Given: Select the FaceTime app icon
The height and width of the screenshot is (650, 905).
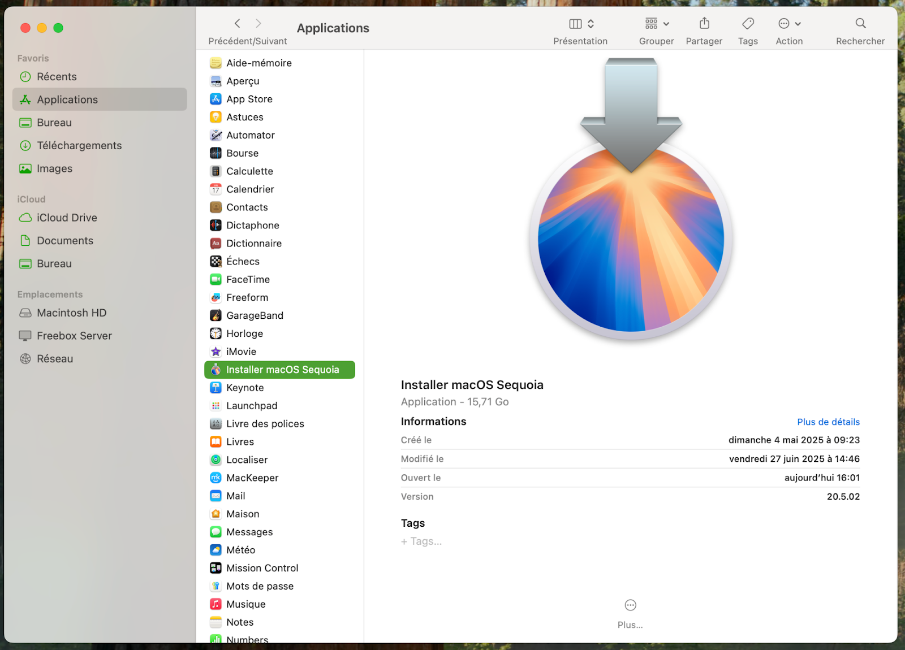Looking at the screenshot, I should [x=216, y=279].
